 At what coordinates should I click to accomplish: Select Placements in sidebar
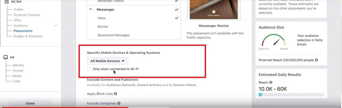click(x=23, y=31)
